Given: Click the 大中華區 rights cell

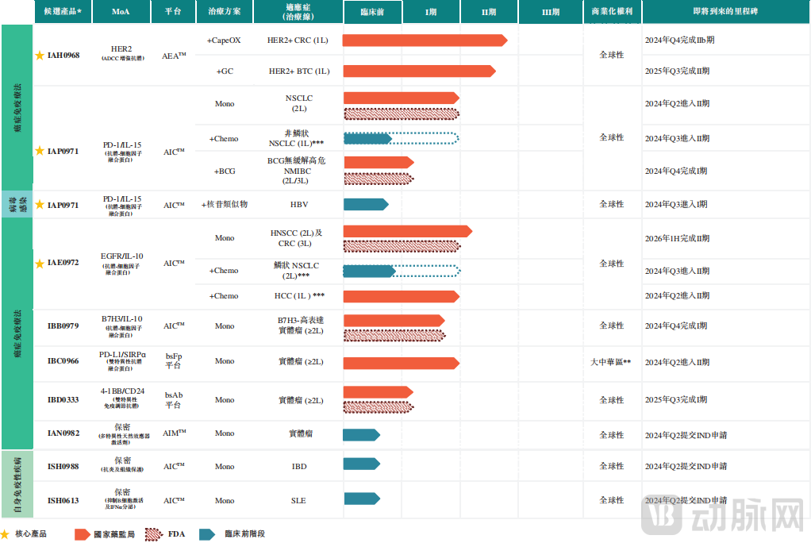Looking at the screenshot, I should click(610, 362).
